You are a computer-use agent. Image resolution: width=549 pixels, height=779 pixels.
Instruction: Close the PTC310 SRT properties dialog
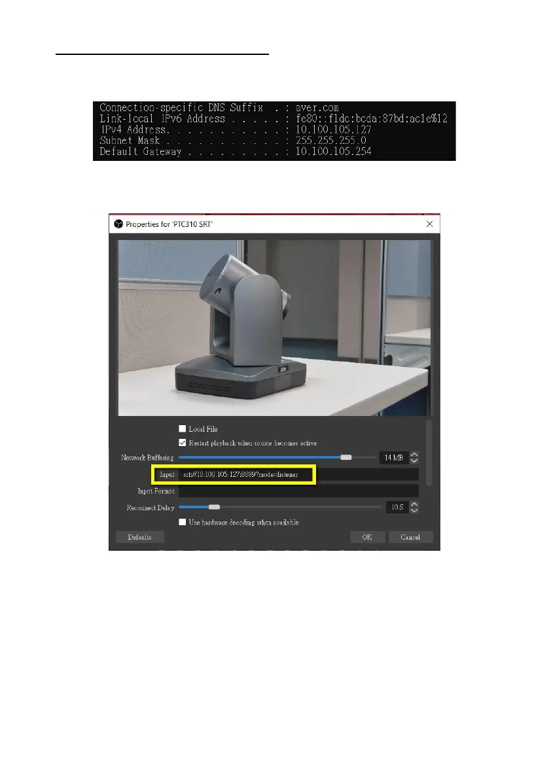click(429, 223)
